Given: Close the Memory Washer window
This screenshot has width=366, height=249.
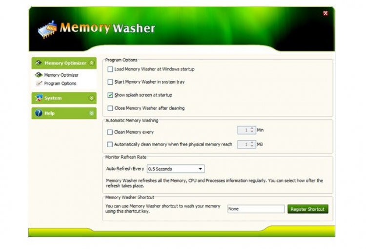Looking at the screenshot, I should pos(325,13).
